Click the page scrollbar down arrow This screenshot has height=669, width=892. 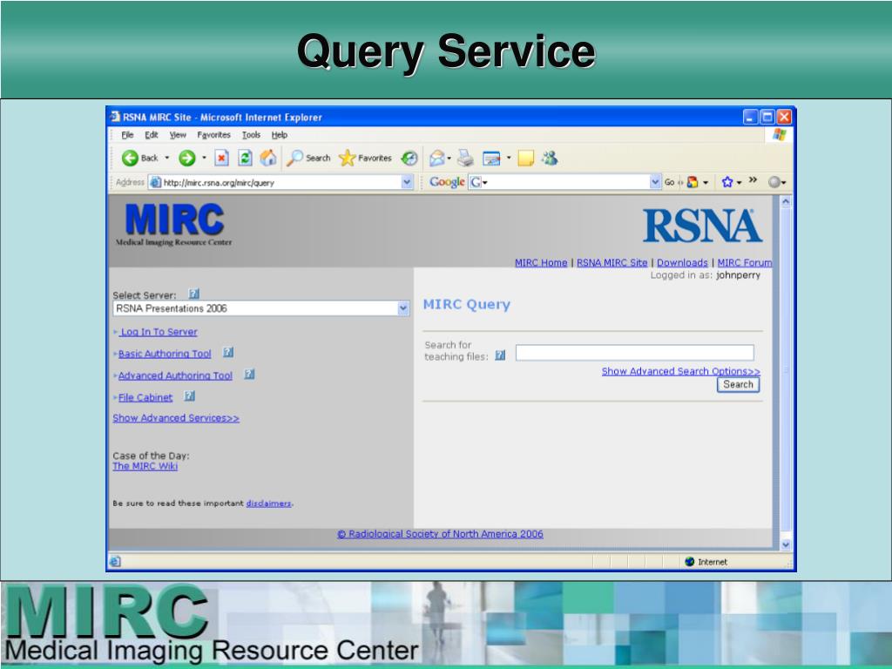click(786, 544)
